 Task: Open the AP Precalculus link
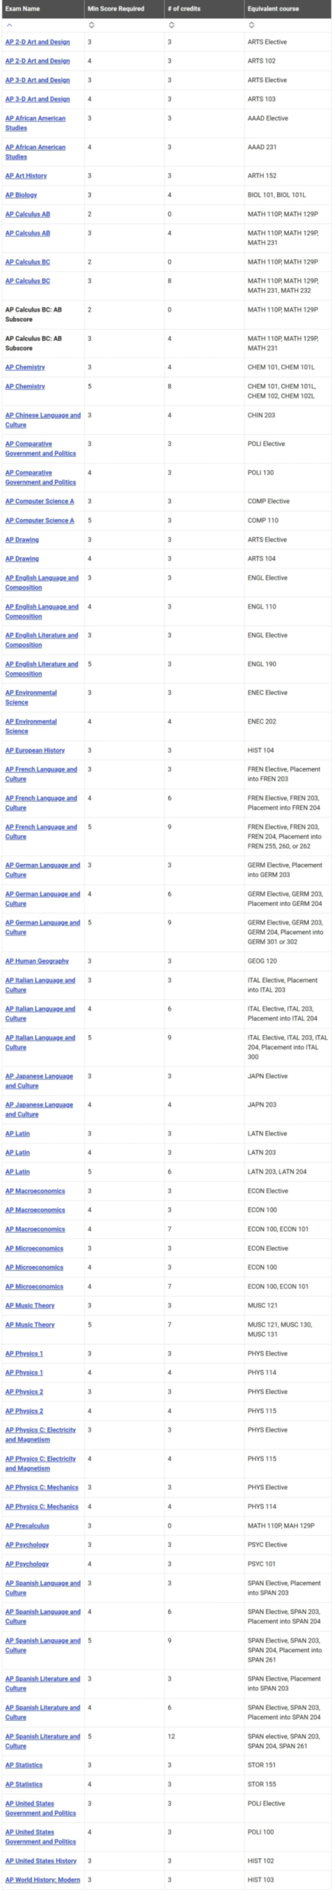[x=27, y=1525]
